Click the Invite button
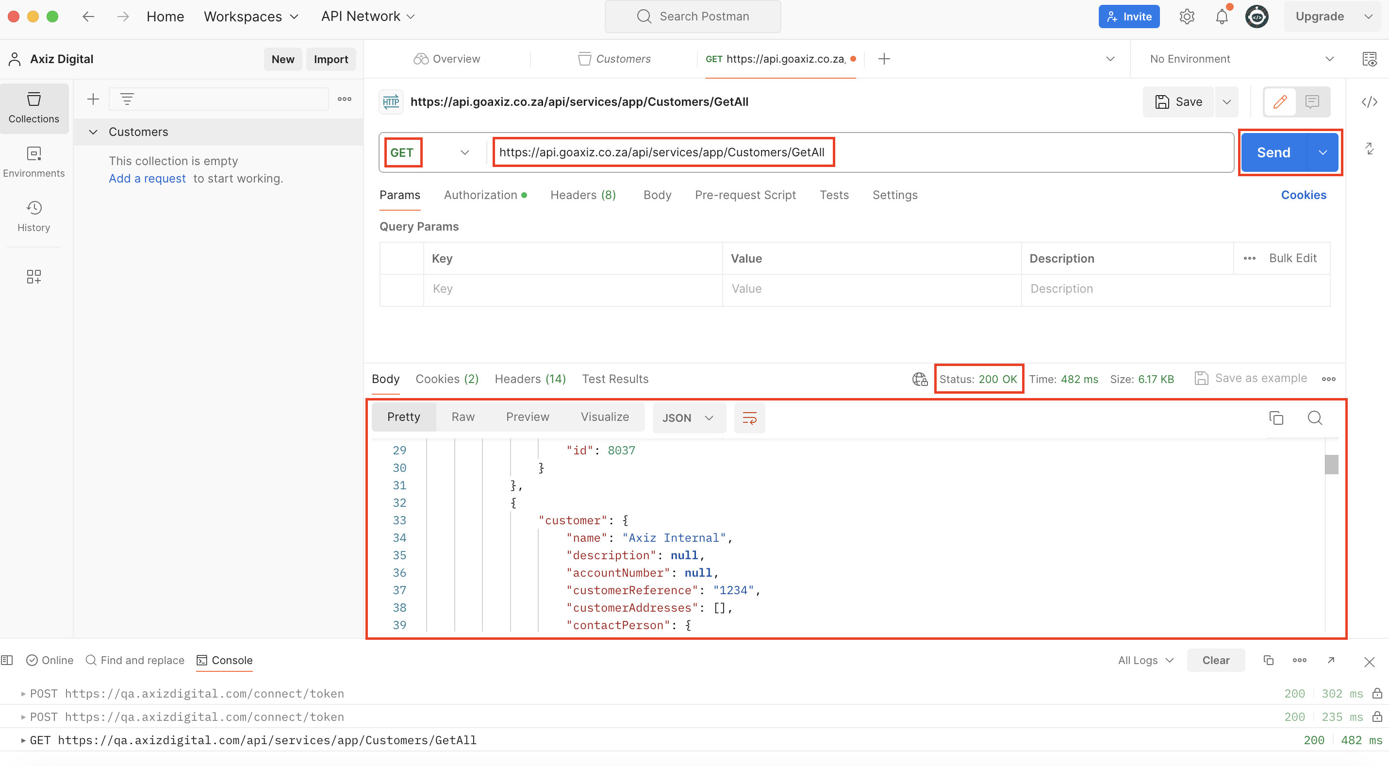The image size is (1389, 766). click(1129, 17)
